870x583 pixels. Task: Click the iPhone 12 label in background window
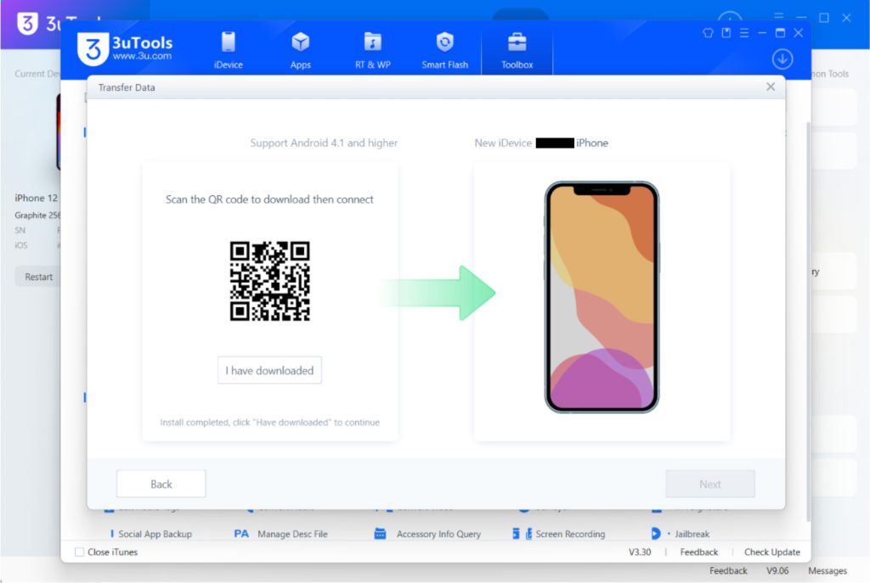(x=36, y=198)
